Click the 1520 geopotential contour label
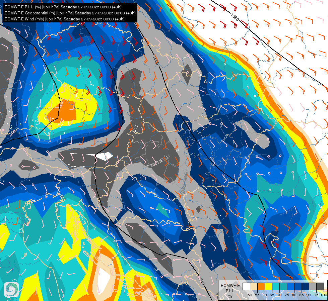328x301 pixels. (8, 27)
